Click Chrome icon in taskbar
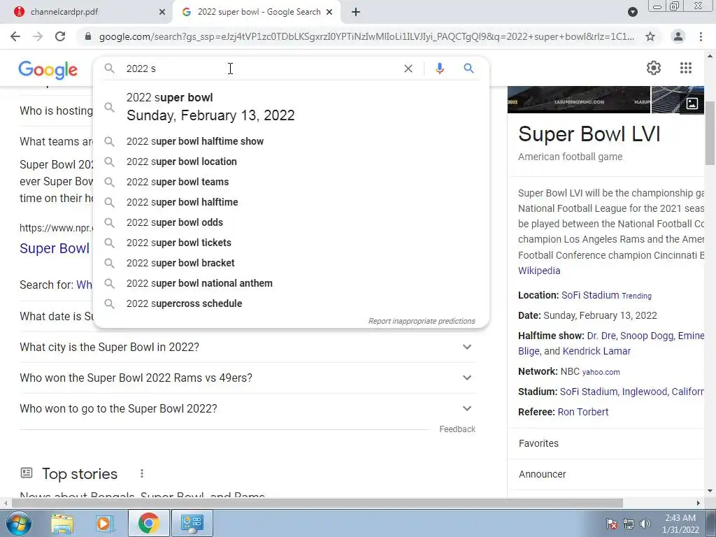 (148, 523)
